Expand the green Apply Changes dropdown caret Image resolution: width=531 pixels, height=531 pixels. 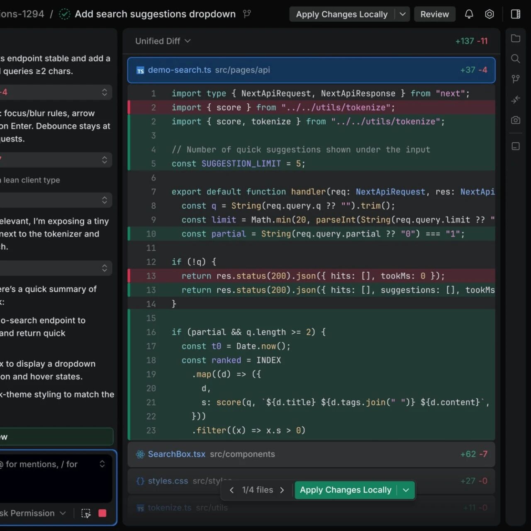tap(406, 490)
